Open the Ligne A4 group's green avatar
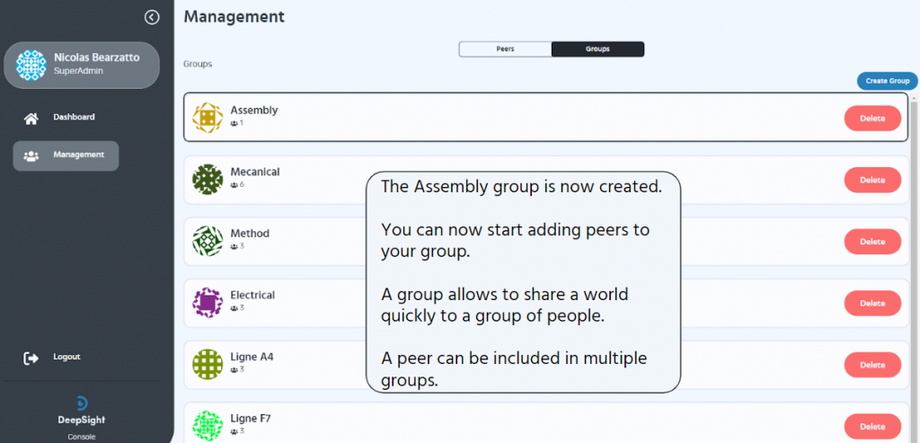 point(208,365)
